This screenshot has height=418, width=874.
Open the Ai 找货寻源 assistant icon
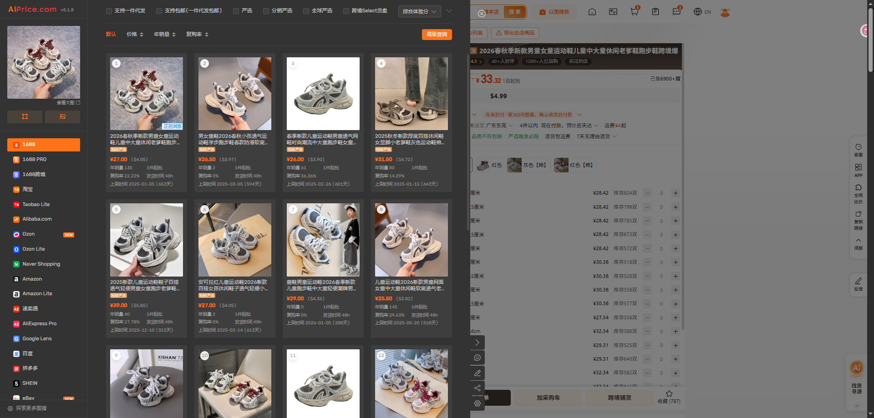click(x=857, y=377)
